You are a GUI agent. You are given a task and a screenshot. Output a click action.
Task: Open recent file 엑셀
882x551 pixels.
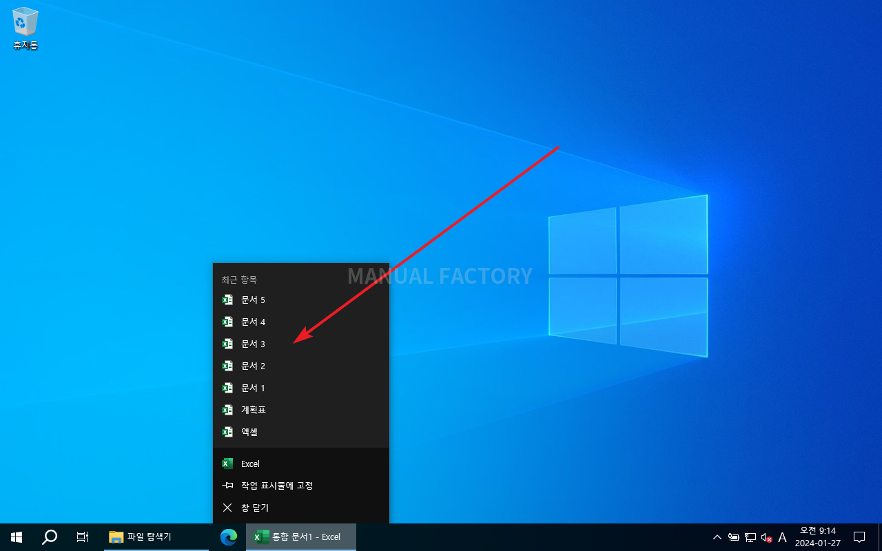tap(301, 432)
